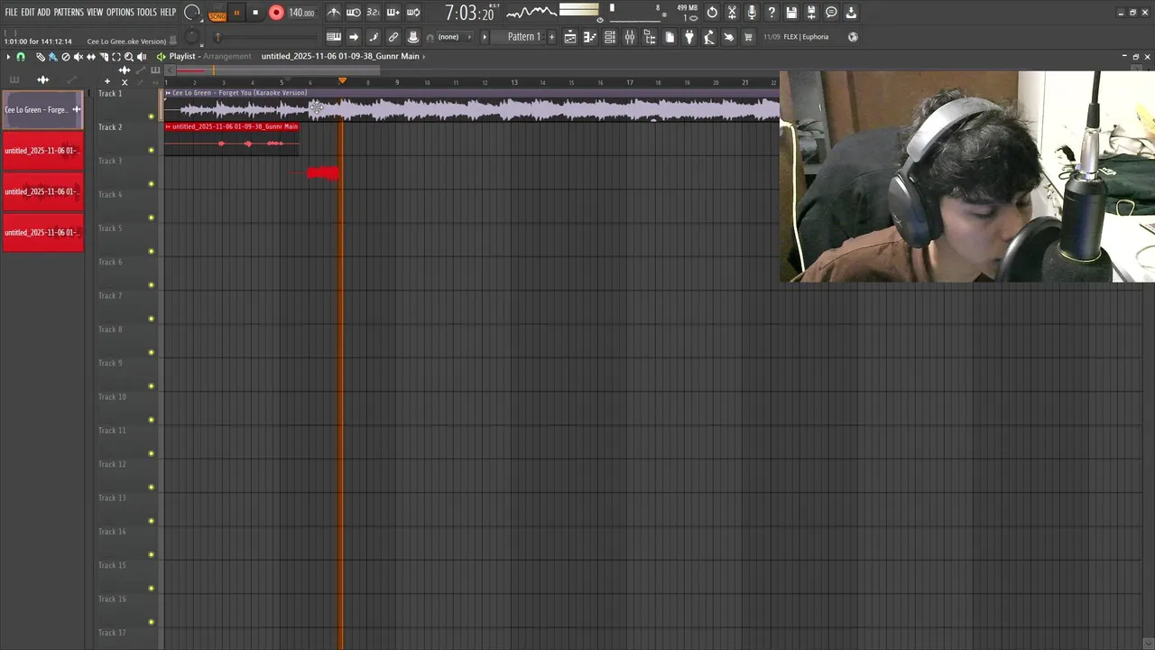Select the Draw pencil tool
This screenshot has width=1155, height=650.
[x=41, y=57]
